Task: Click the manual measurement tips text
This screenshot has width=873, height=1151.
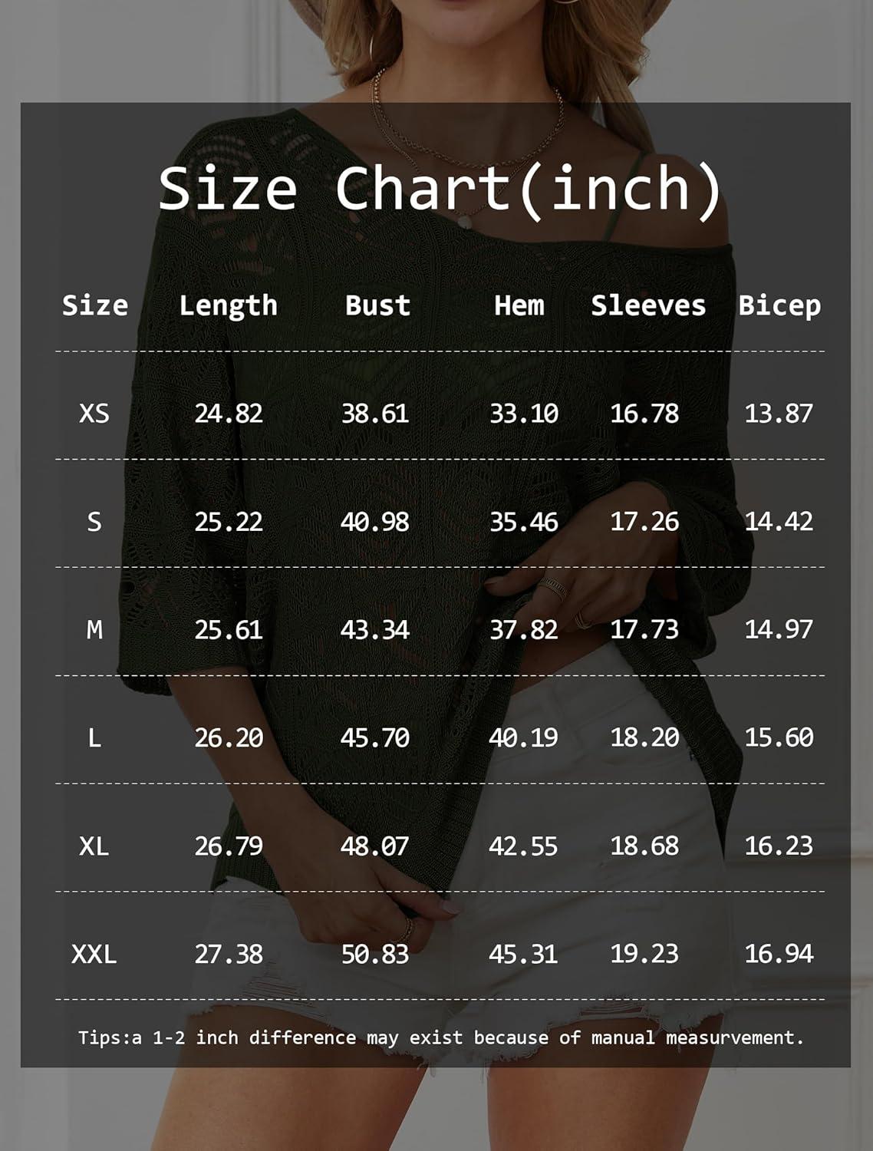Action: point(440,1037)
